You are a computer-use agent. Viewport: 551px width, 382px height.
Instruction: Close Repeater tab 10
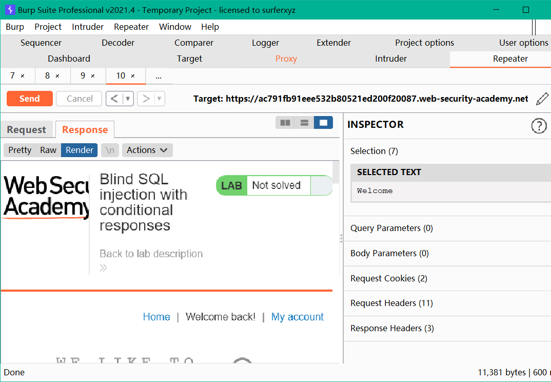tap(133, 76)
